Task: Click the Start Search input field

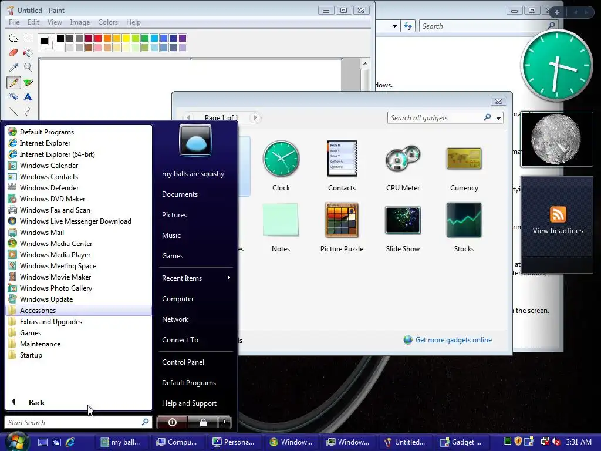Action: 78,422
